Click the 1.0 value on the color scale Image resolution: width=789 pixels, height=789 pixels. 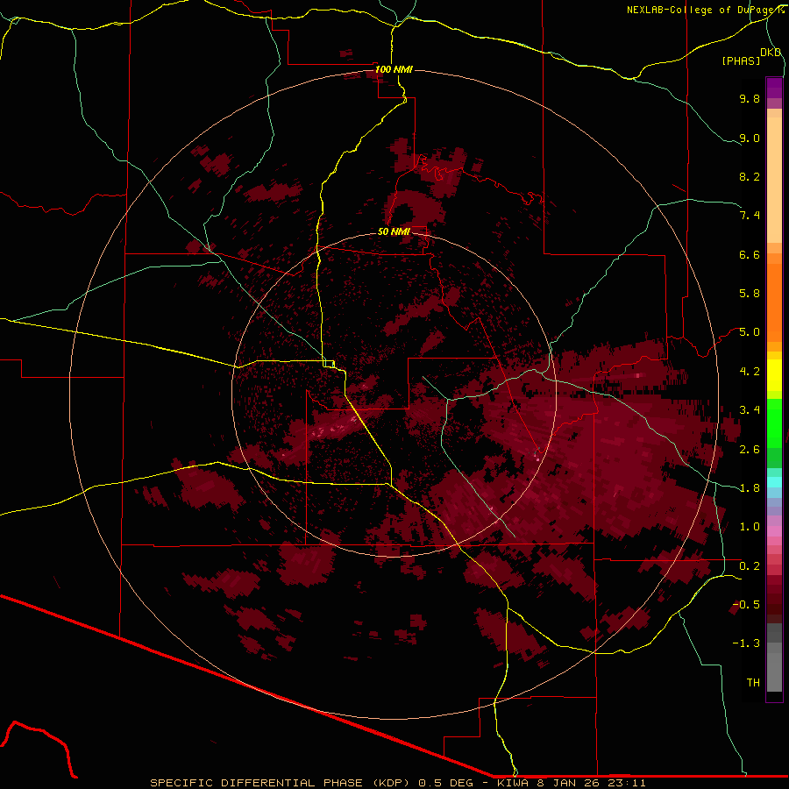[750, 527]
